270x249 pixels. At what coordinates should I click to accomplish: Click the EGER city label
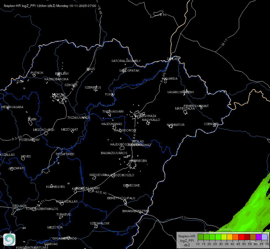coord(32,119)
